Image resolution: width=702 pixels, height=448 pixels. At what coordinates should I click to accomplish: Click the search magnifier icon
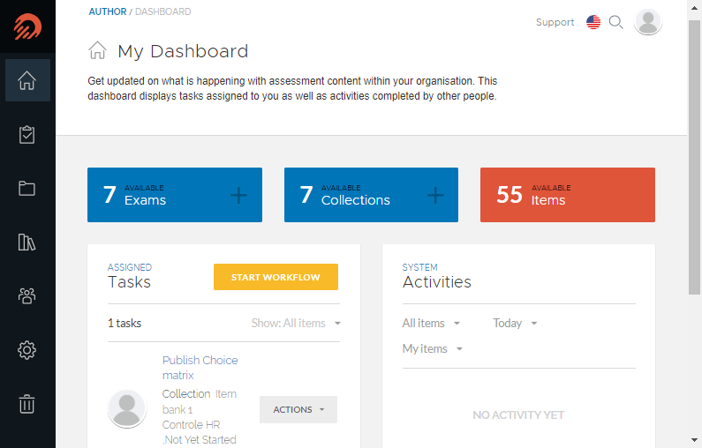(x=616, y=22)
